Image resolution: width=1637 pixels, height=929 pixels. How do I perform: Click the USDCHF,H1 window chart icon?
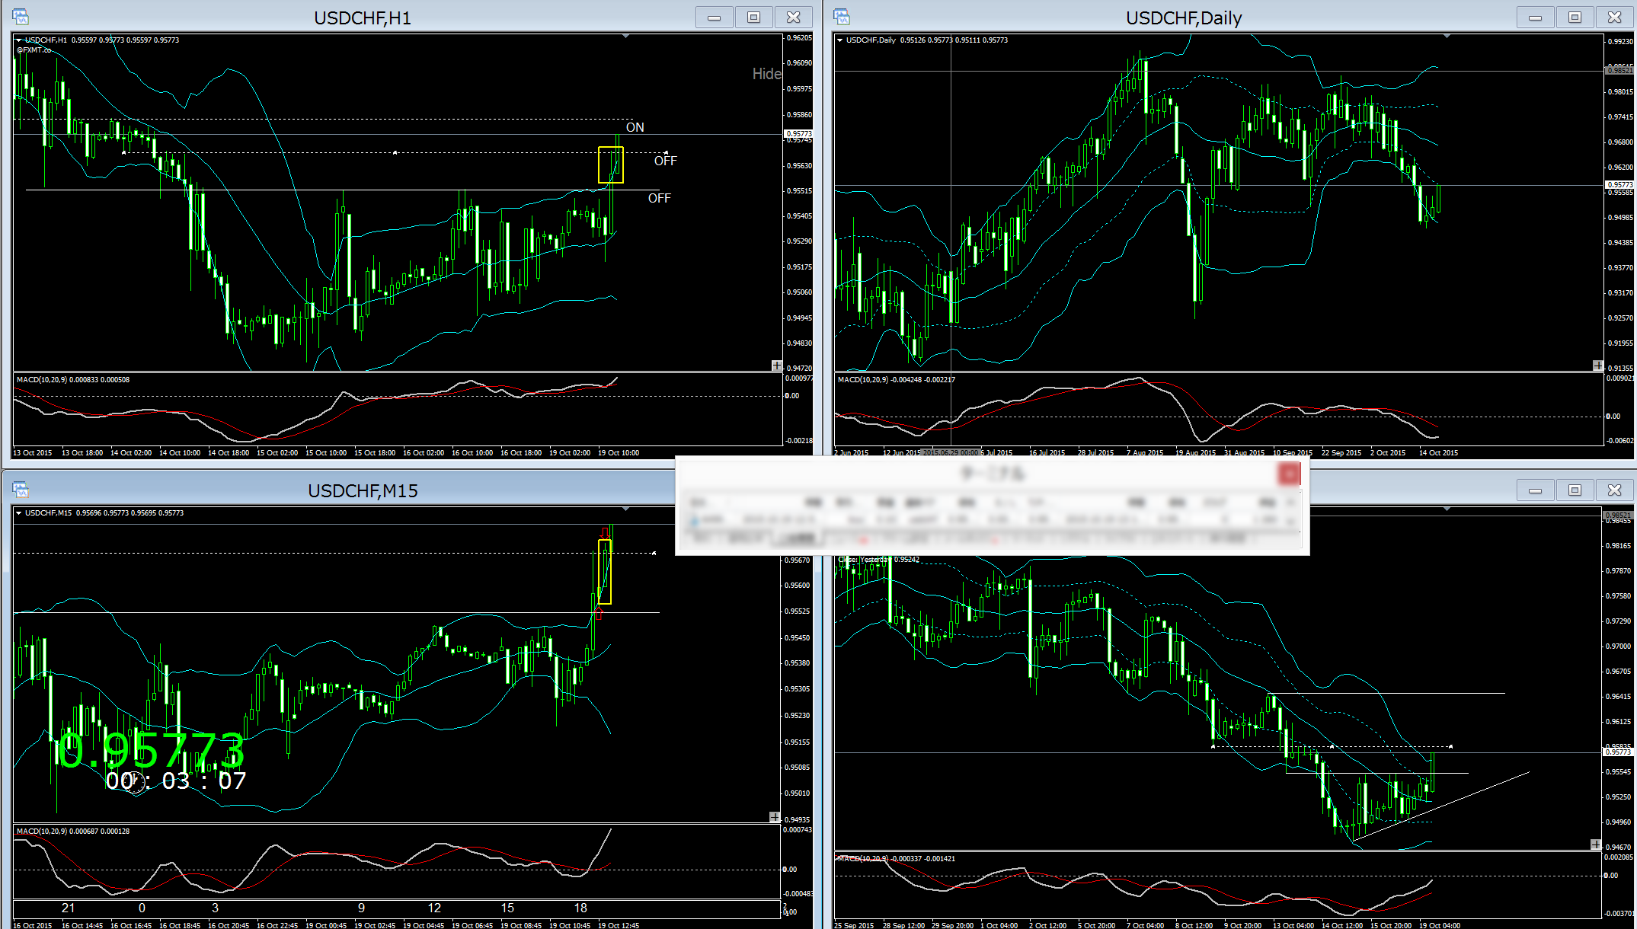(21, 17)
